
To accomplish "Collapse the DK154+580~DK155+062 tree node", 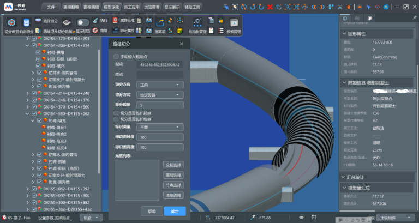I will [x=27, y=114].
